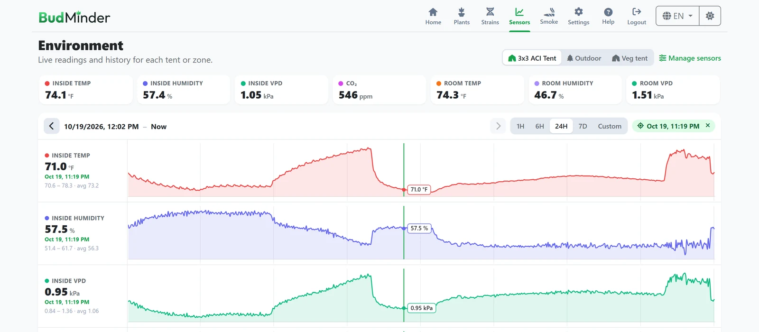Open the EN language dropdown
The width and height of the screenshot is (759, 332).
tap(677, 16)
